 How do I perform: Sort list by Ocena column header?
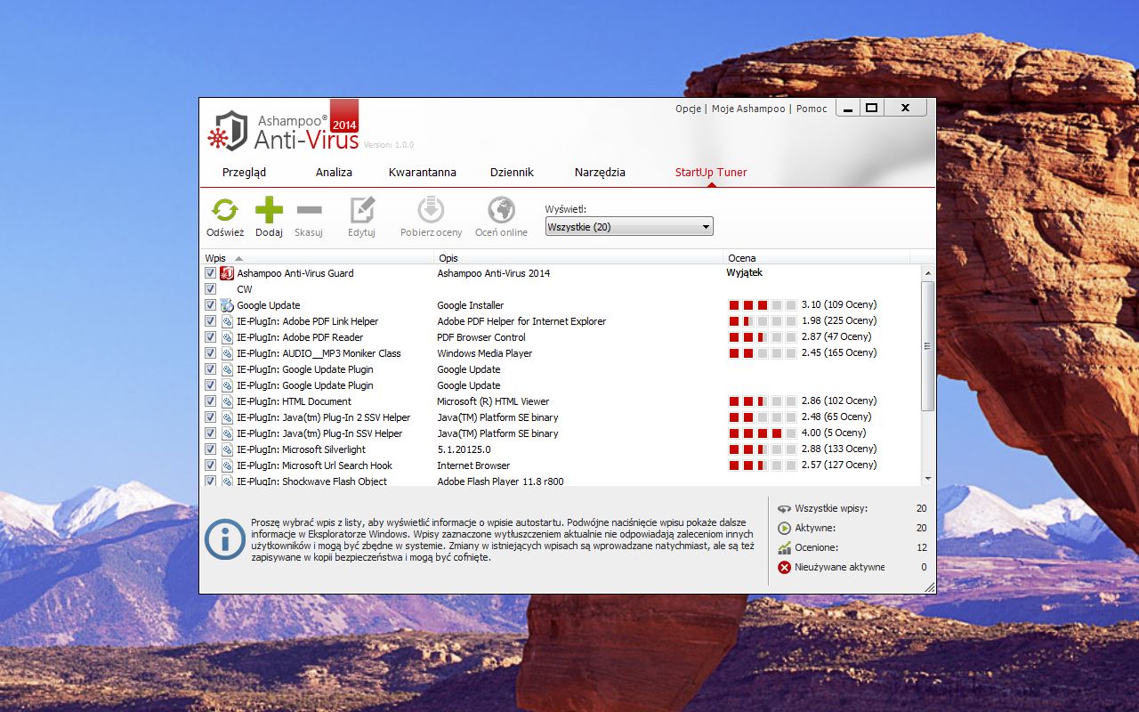[817, 258]
